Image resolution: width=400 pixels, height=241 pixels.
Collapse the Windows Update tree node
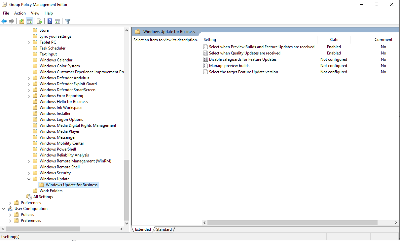(29, 179)
